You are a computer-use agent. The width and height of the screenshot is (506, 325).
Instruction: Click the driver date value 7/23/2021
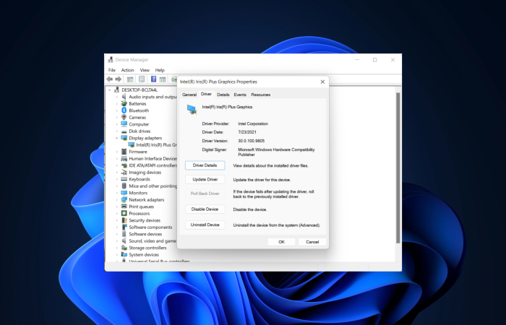point(247,132)
